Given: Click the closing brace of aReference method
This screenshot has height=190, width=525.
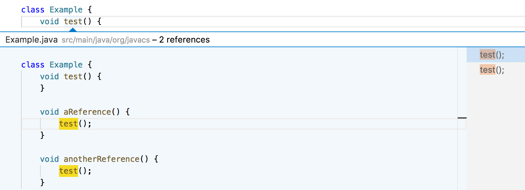Looking at the screenshot, I should point(42,135).
